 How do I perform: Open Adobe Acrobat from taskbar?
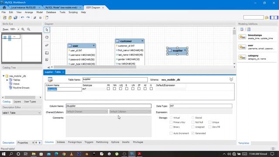tap(139, 154)
